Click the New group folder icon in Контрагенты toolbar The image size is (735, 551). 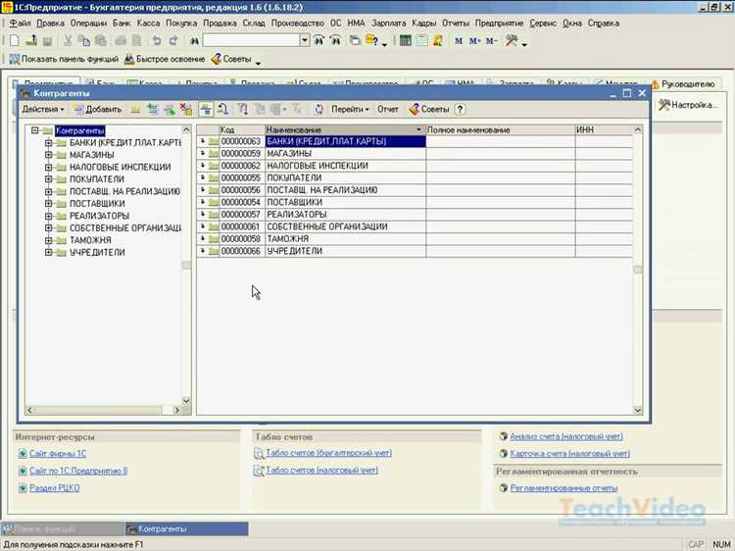135,109
